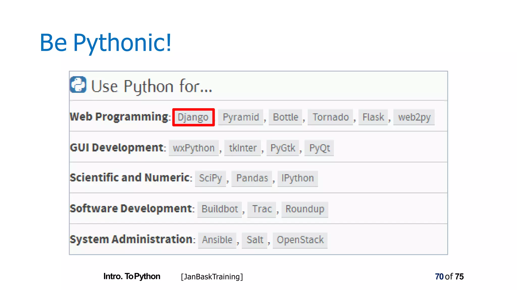Click the Python logo icon
The image size is (517, 290).
pyautogui.click(x=78, y=85)
